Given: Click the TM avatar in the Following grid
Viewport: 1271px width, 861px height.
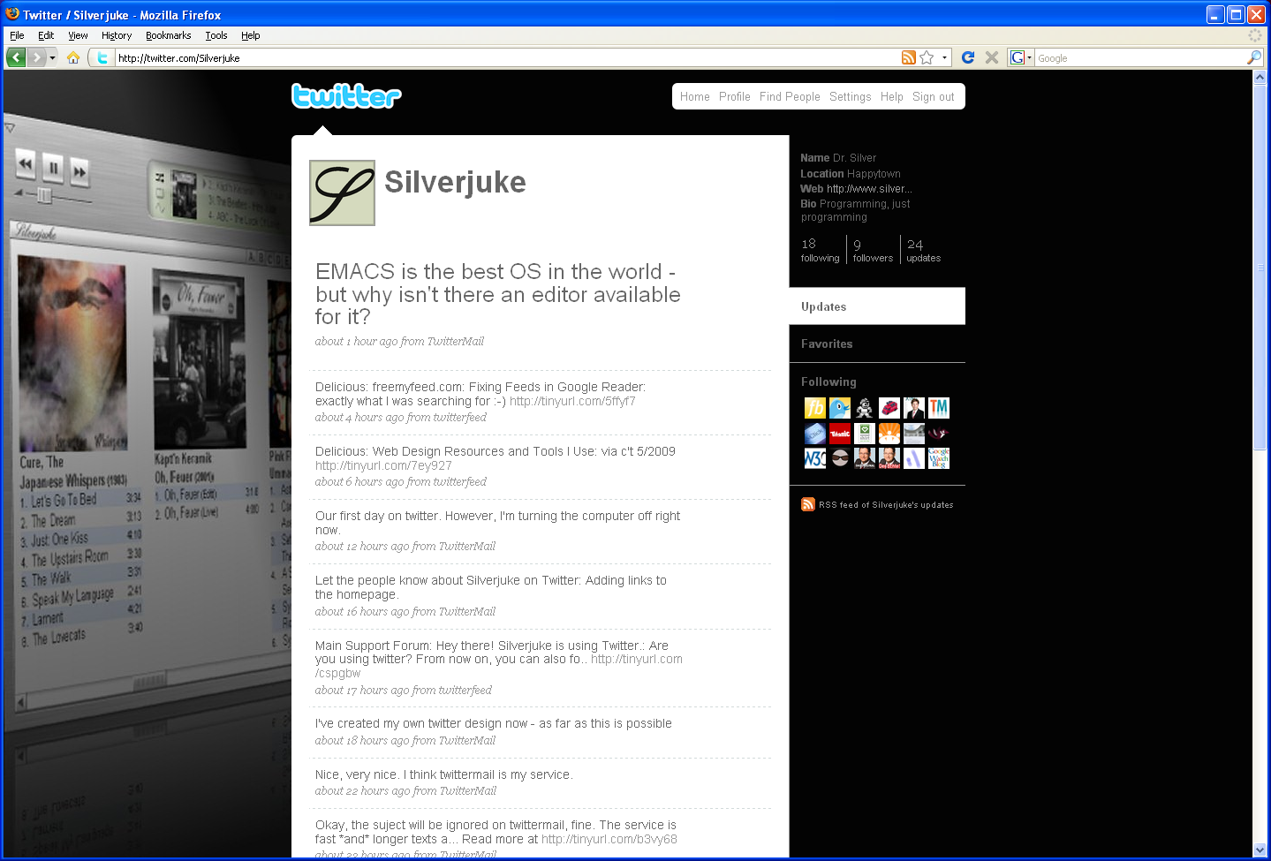Looking at the screenshot, I should 938,408.
